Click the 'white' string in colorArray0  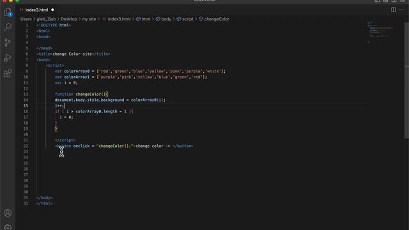click(x=213, y=71)
